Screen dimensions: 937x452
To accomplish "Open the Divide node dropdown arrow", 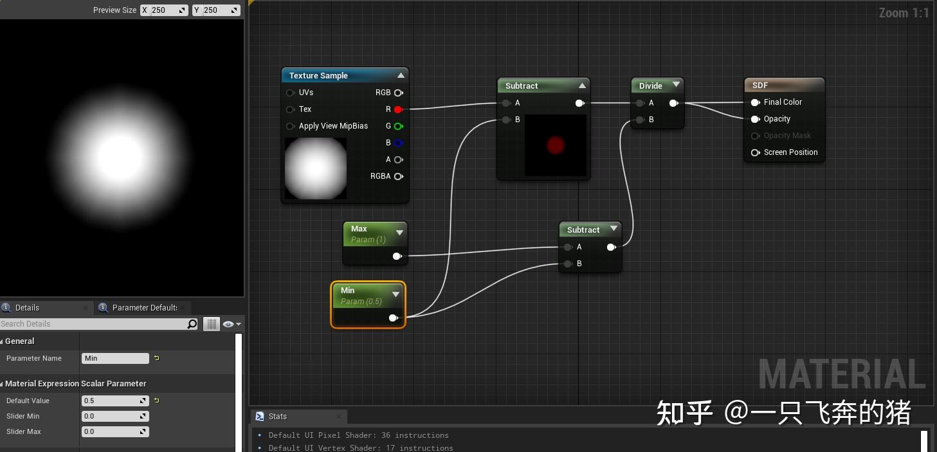I will [676, 84].
